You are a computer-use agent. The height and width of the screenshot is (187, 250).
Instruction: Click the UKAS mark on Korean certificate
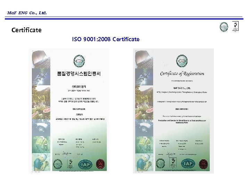pyautogui.click(x=70, y=163)
